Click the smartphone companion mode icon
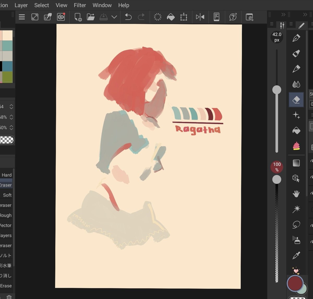Screen dimensions: 313x299 (216, 17)
